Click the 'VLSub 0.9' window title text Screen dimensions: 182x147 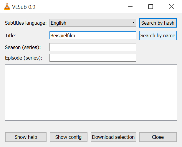click(24, 7)
